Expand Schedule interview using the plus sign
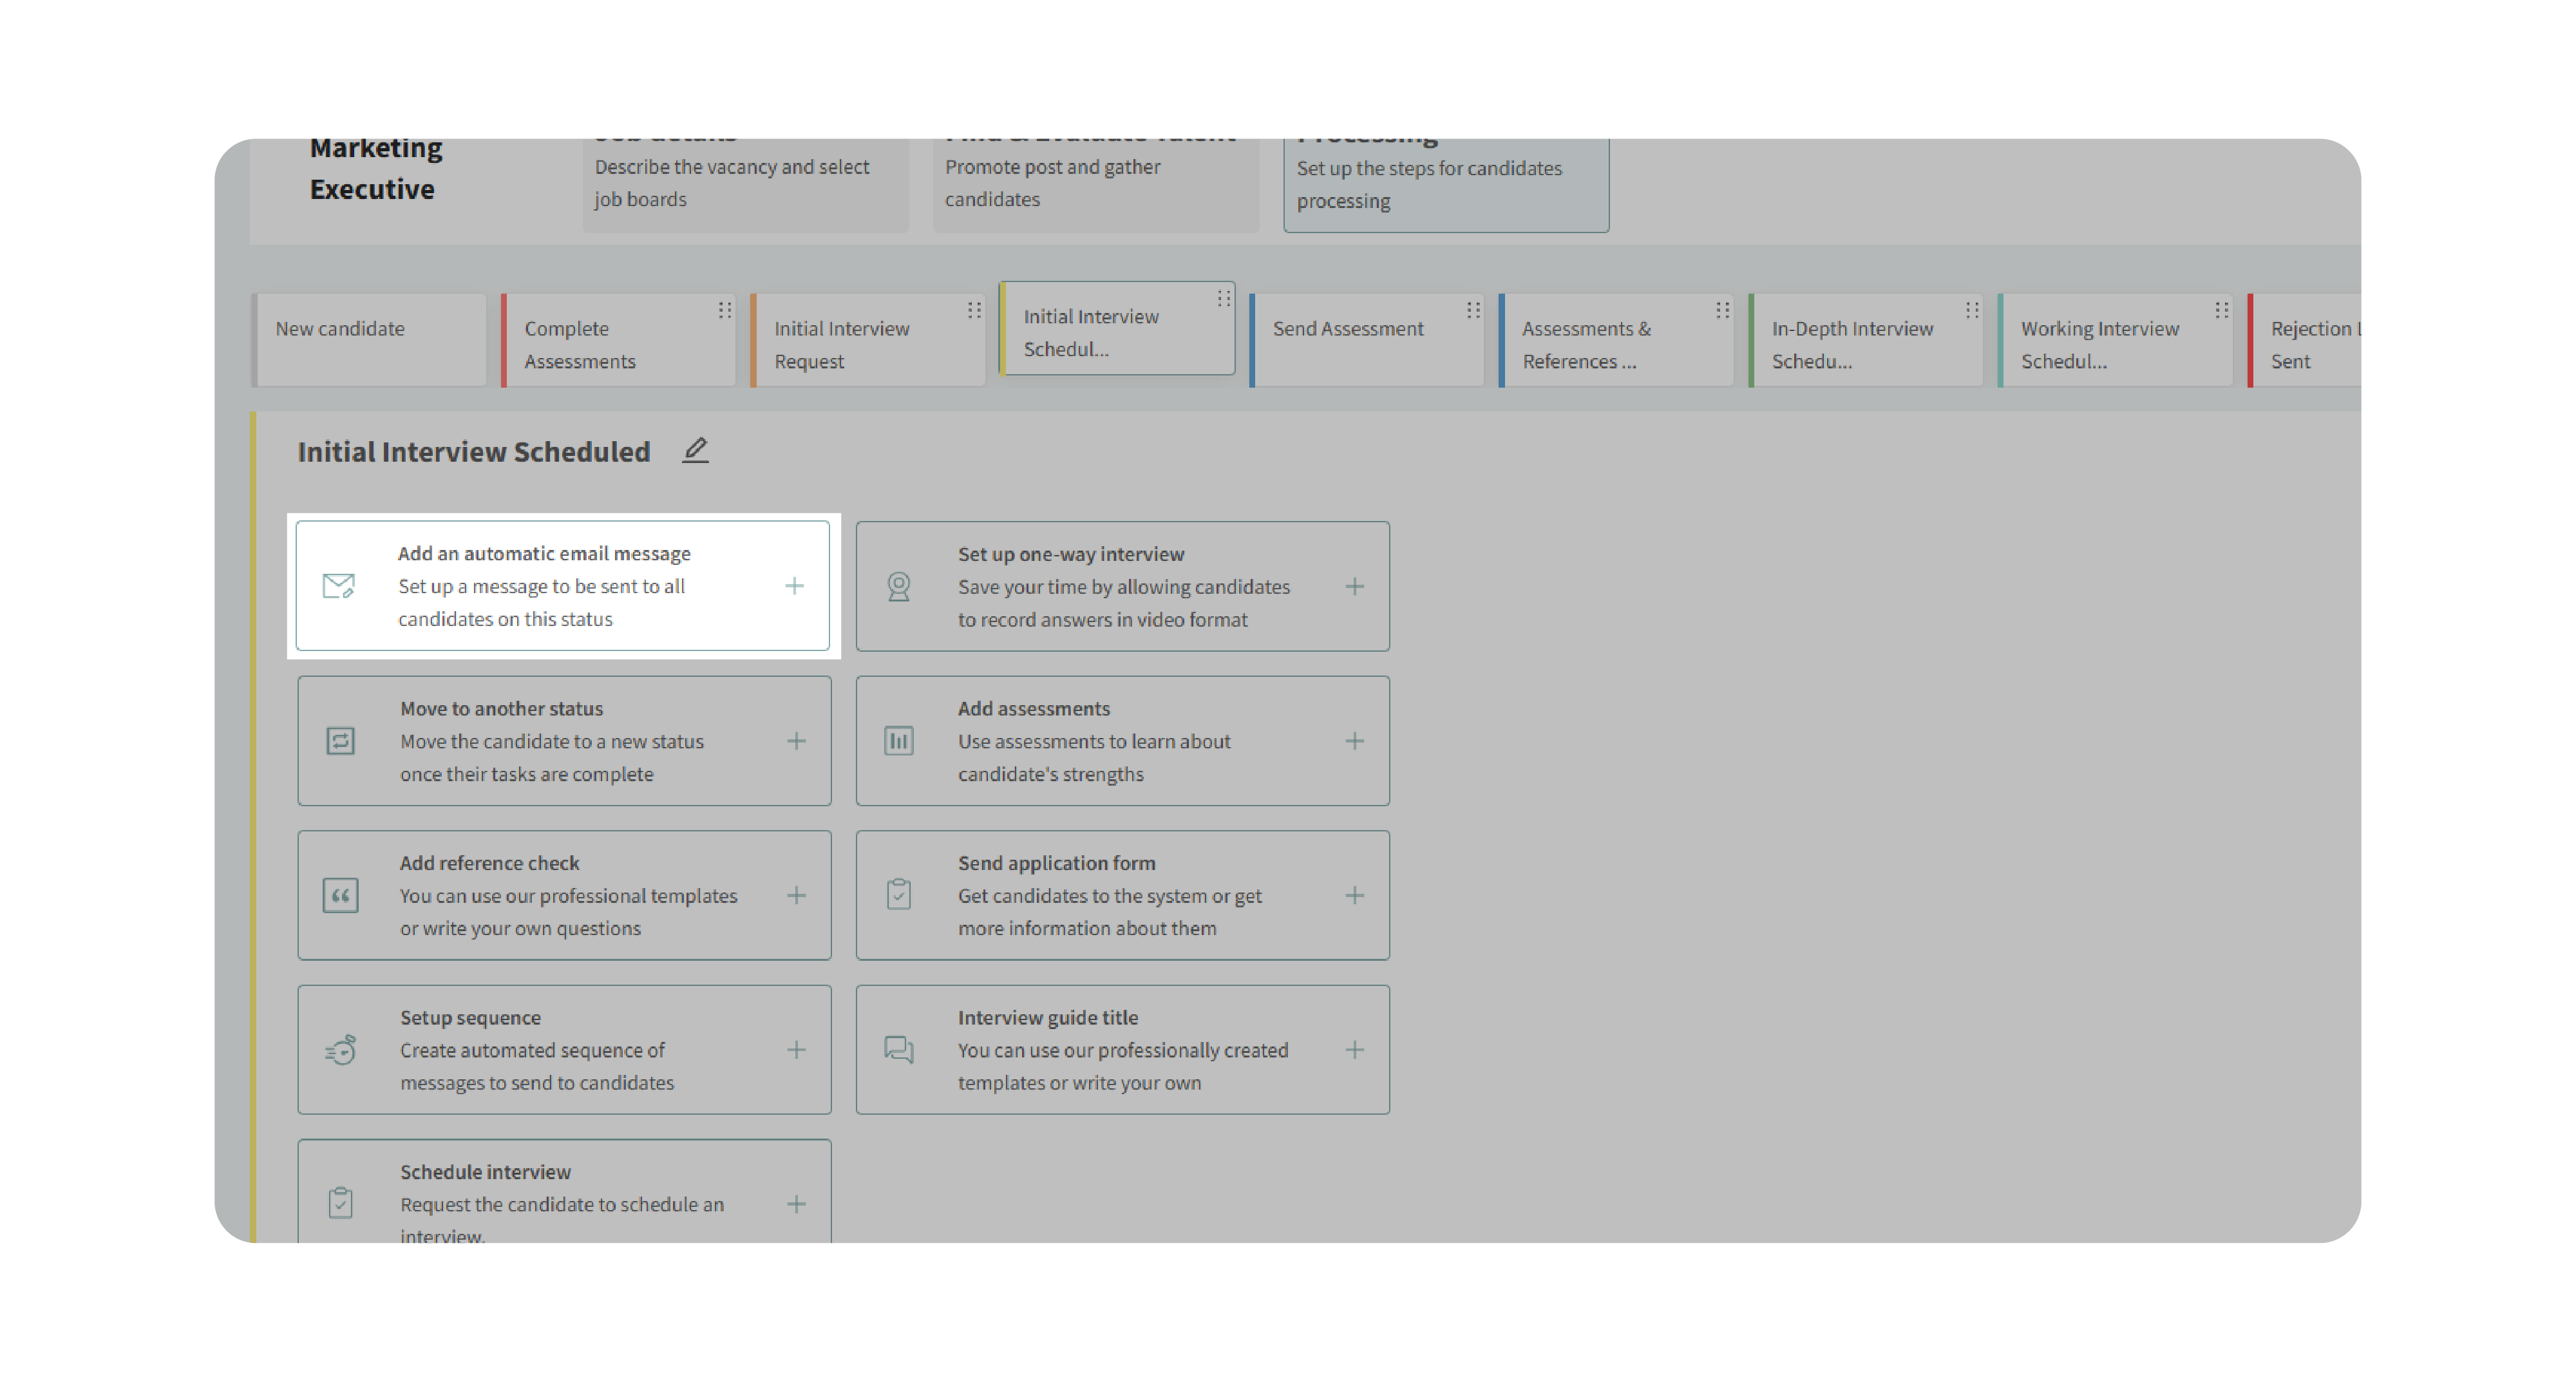Screen dimensions: 2576x1382 (x=796, y=1204)
